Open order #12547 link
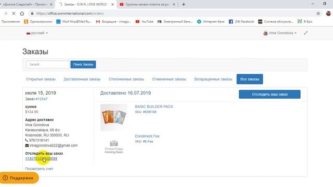The height and width of the screenshot is (187, 333). tap(42, 99)
